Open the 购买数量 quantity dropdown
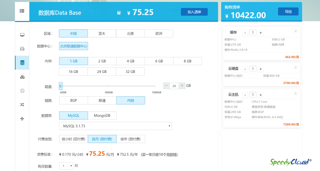The width and height of the screenshot is (320, 171). tap(66, 166)
